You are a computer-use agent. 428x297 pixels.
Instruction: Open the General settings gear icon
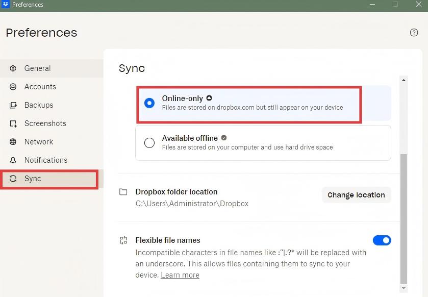tap(13, 68)
